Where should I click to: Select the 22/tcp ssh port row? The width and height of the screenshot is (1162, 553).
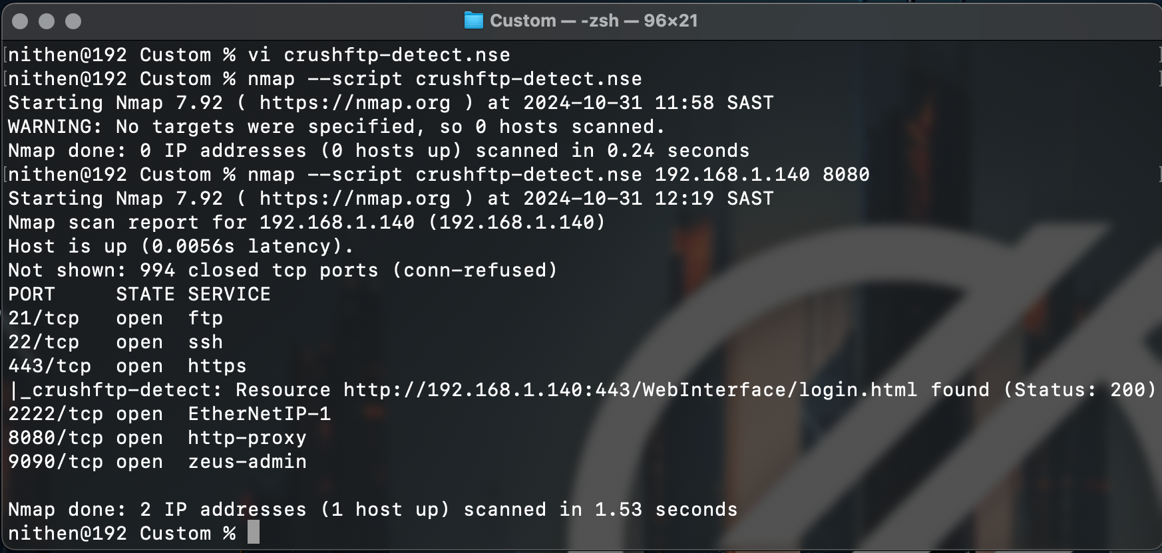tap(115, 342)
